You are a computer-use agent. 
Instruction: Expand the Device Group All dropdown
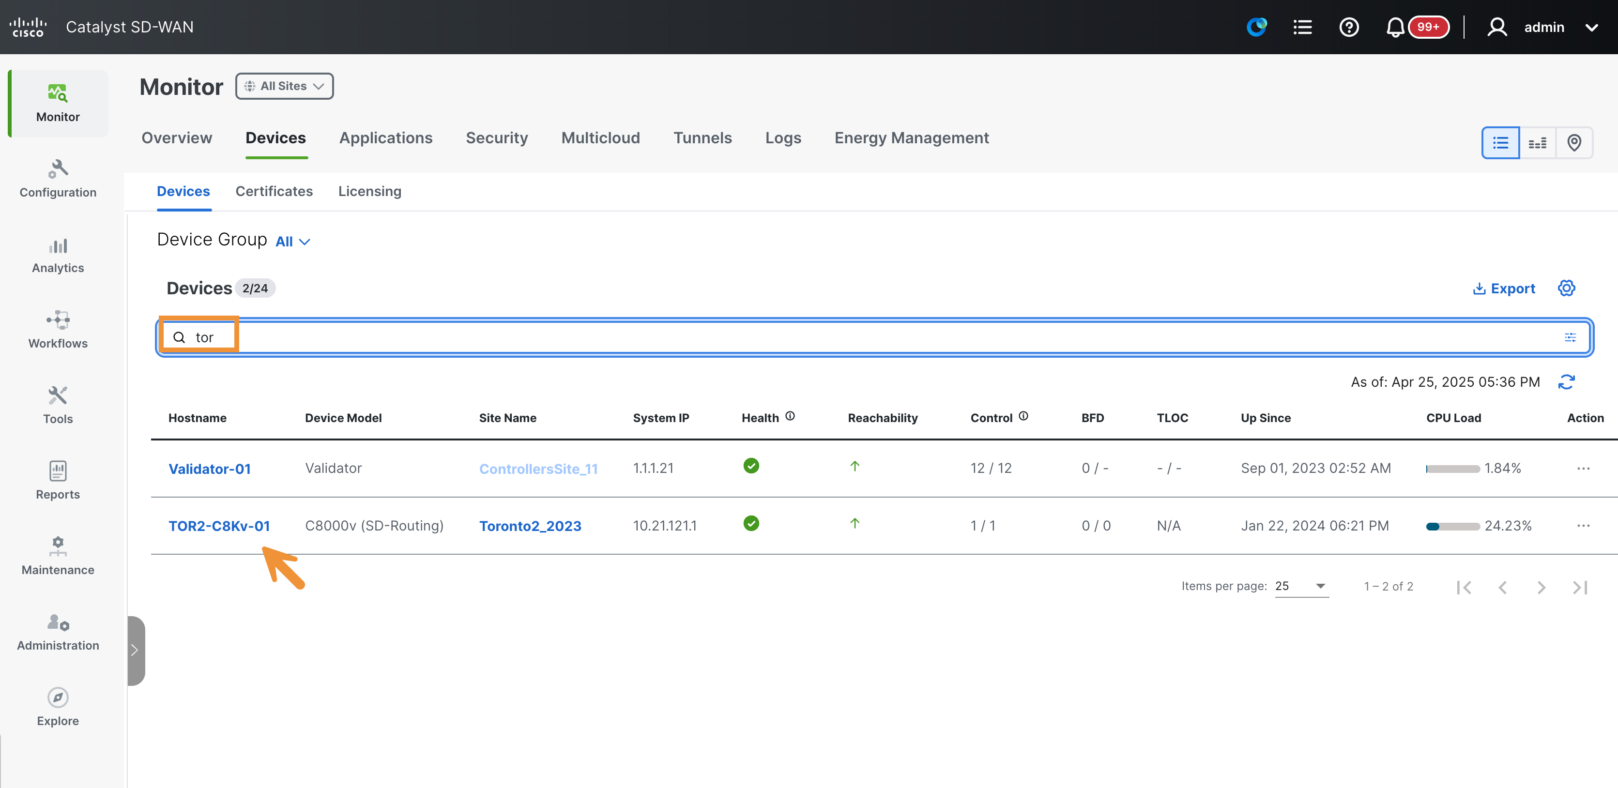pos(293,241)
